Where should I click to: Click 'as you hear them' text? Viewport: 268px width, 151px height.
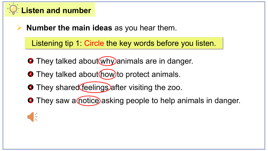(146, 28)
